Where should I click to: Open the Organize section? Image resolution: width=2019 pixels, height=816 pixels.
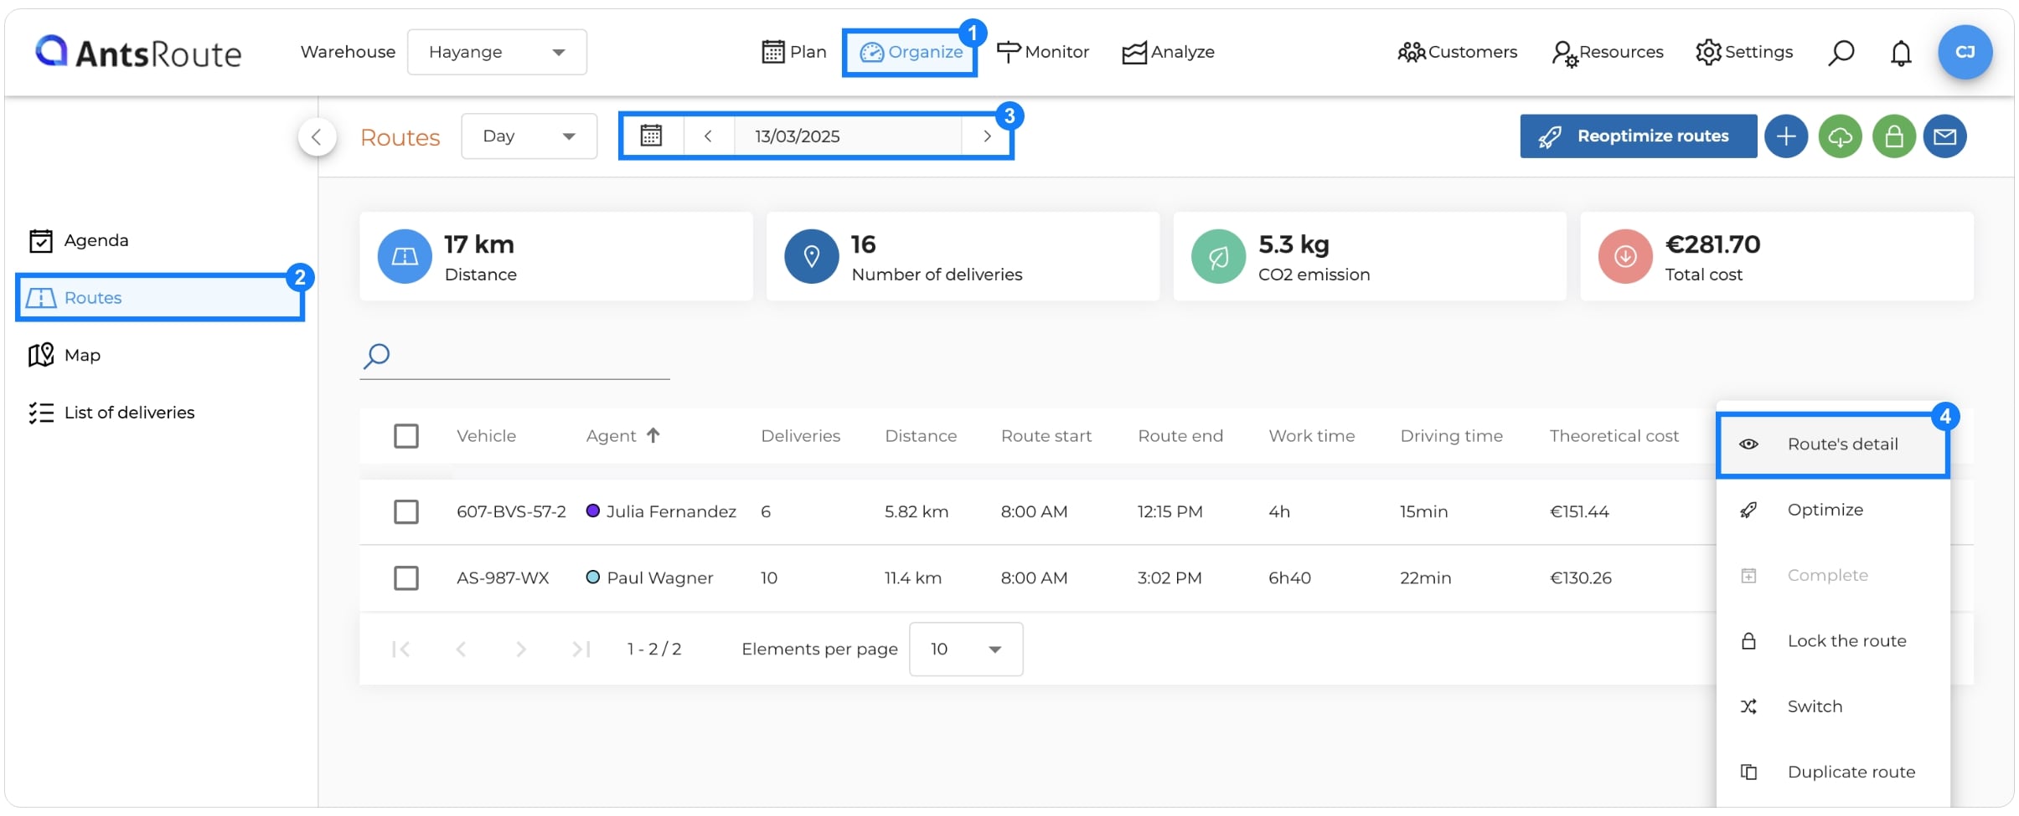911,52
